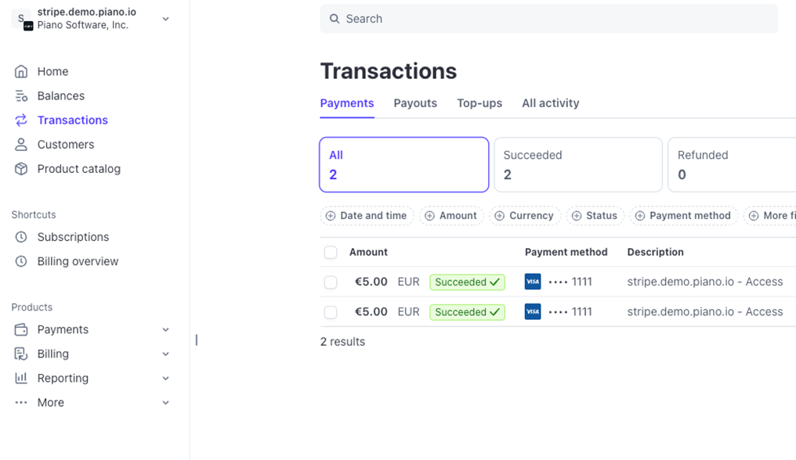Click into the Search field
Image resolution: width=796 pixels, height=460 pixels.
(x=548, y=19)
